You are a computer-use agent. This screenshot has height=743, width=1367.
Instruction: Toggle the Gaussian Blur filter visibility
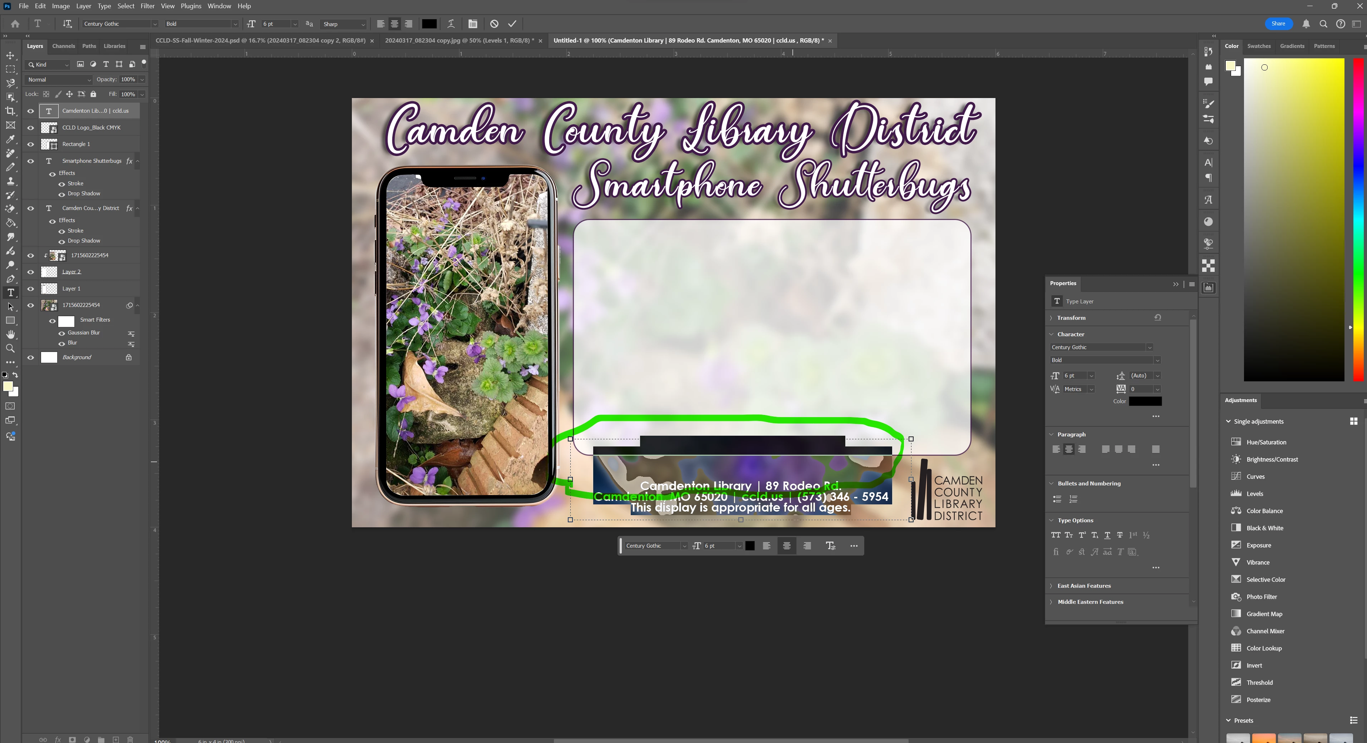click(x=62, y=333)
